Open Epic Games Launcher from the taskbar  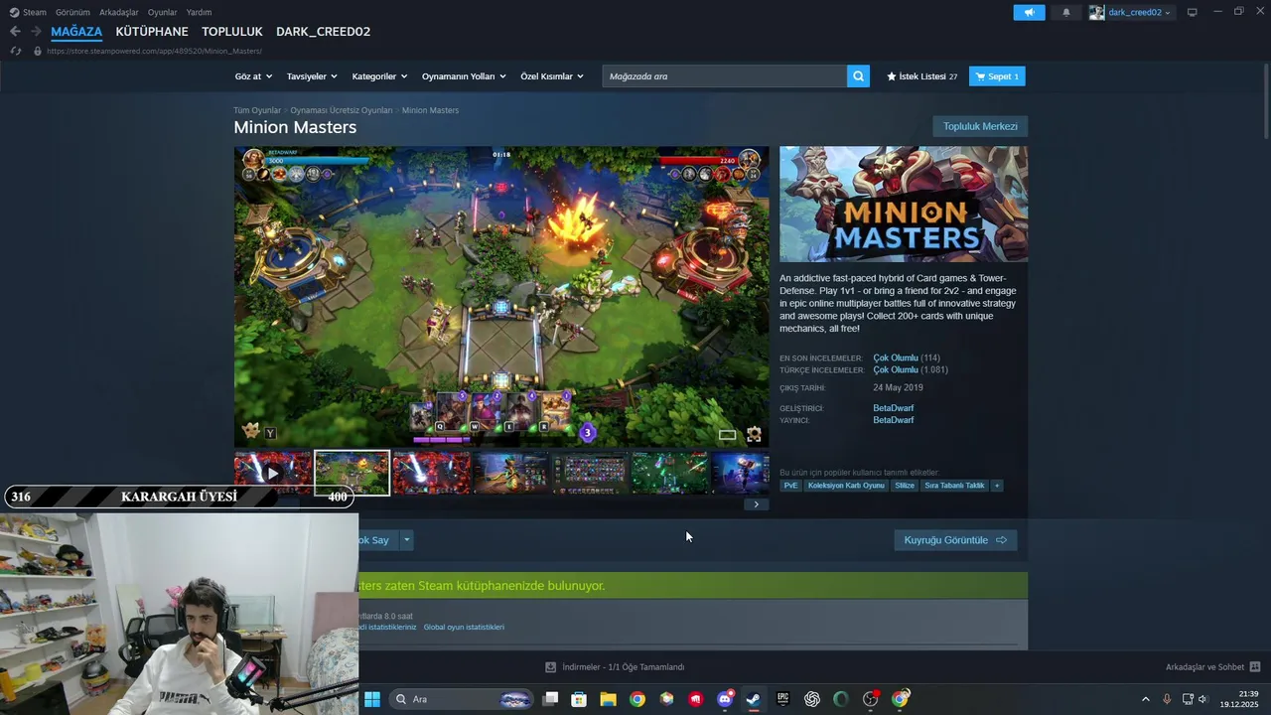pyautogui.click(x=782, y=699)
